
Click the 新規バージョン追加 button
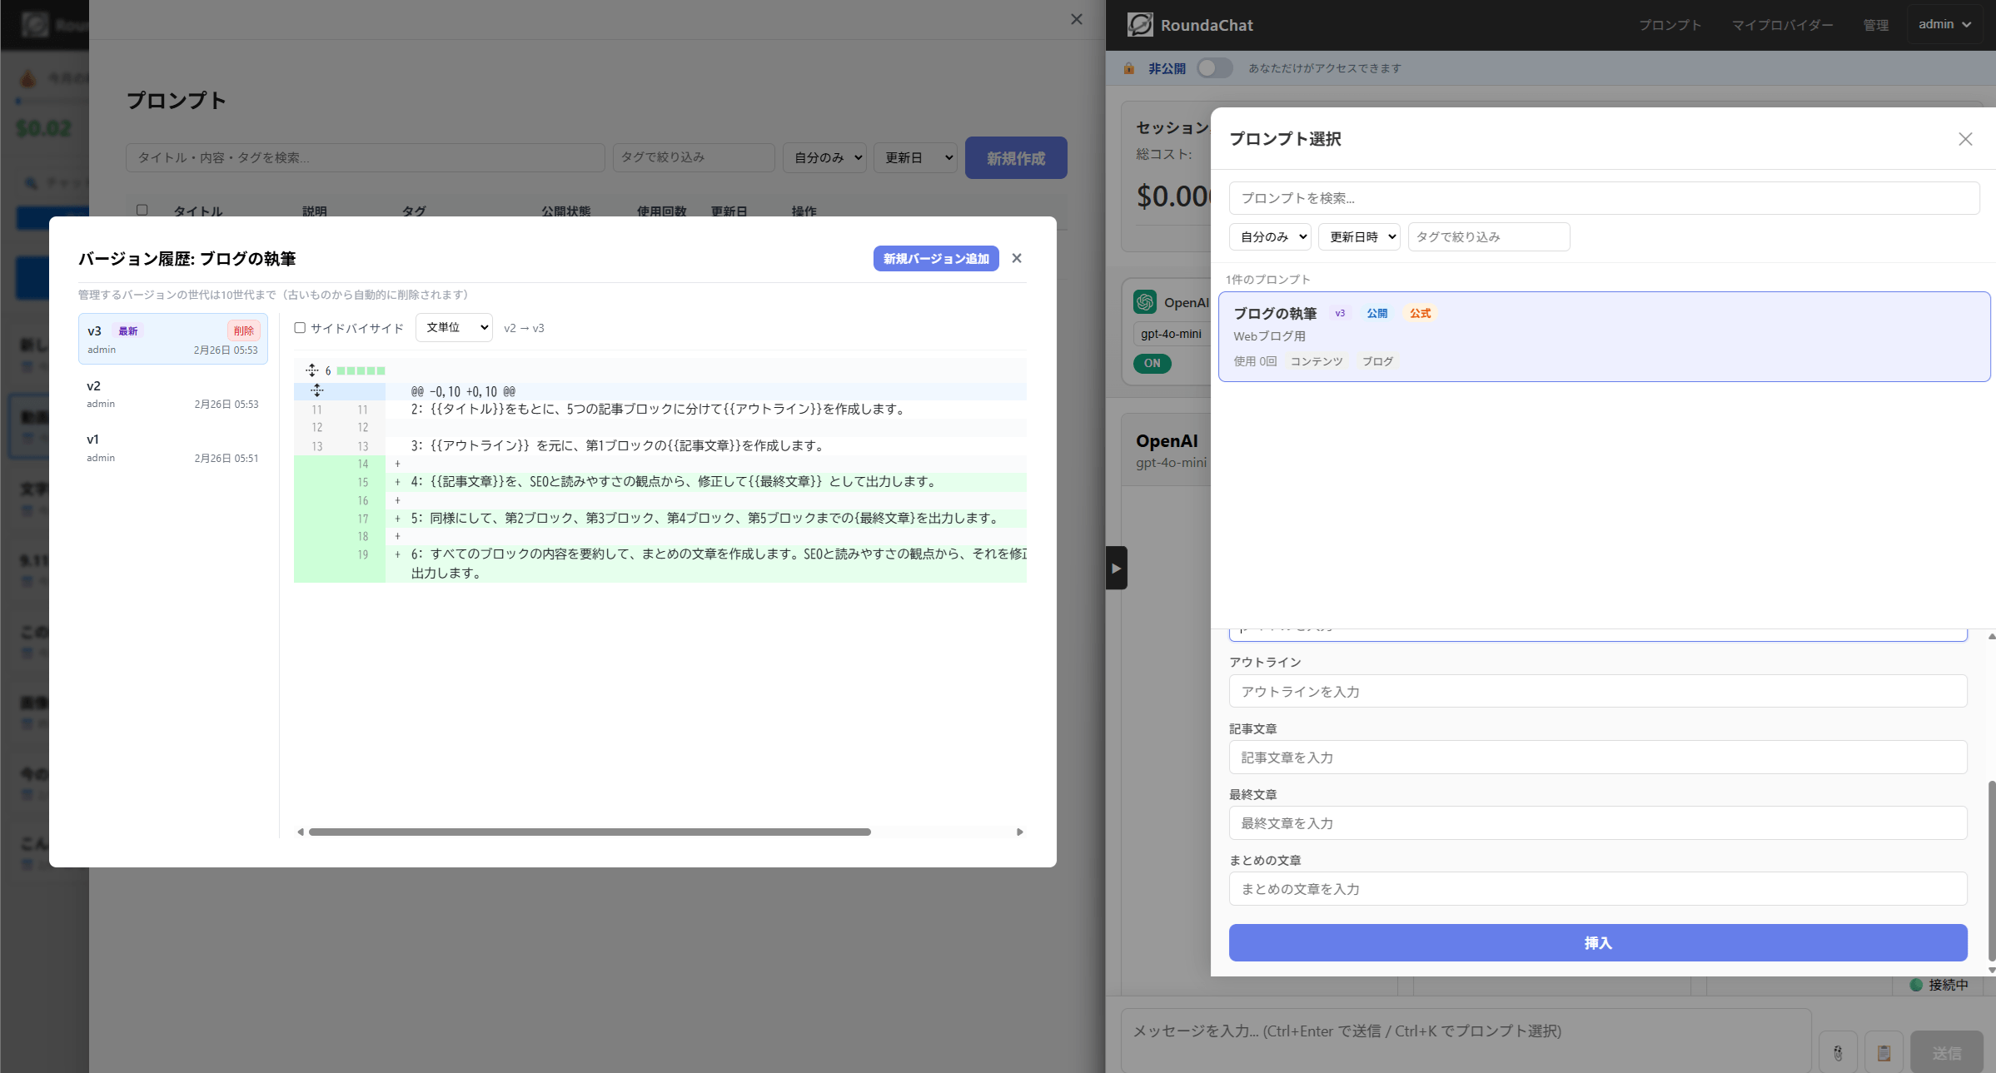tap(935, 259)
